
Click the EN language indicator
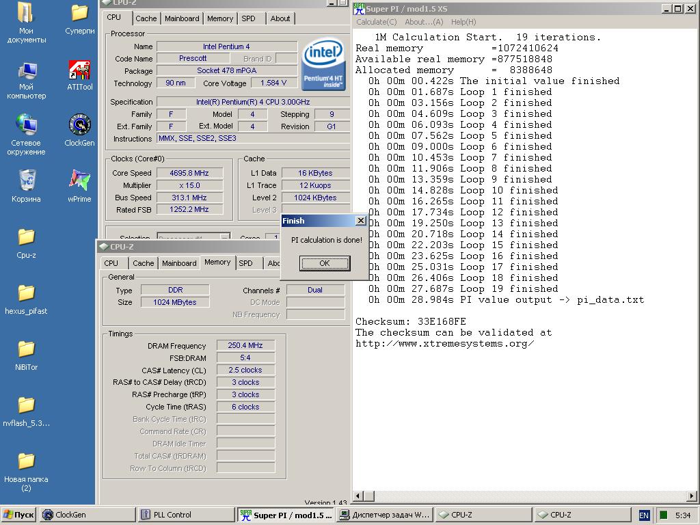(x=644, y=515)
